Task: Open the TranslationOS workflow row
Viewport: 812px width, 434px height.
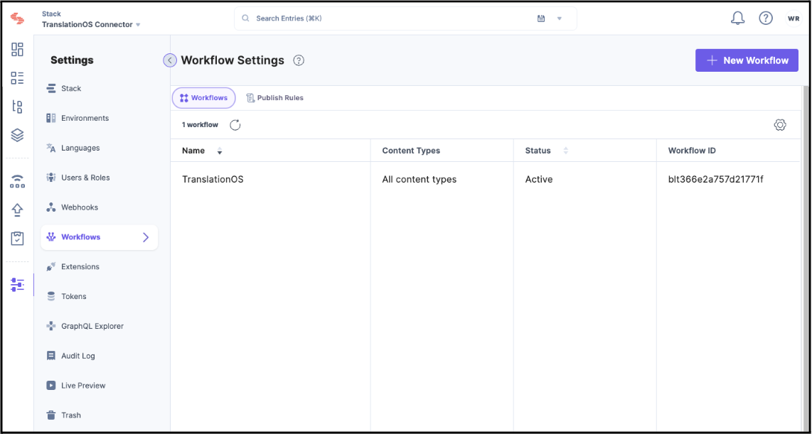Action: click(485, 180)
